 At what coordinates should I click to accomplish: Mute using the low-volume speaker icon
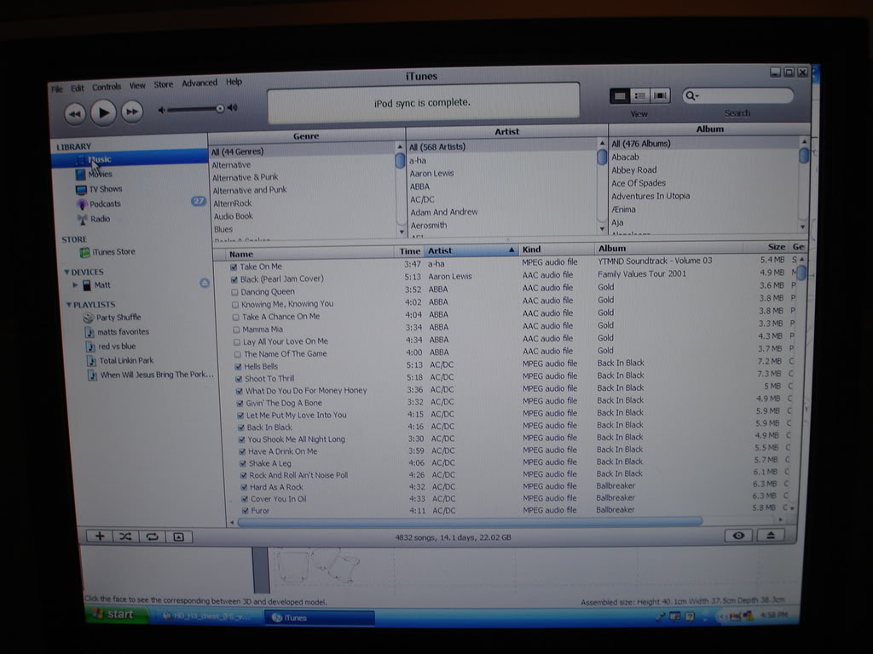click(x=161, y=110)
